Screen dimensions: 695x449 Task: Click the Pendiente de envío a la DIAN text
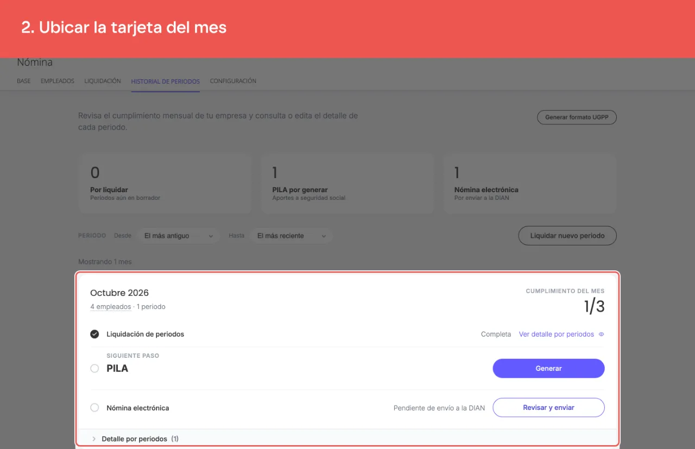pos(439,408)
